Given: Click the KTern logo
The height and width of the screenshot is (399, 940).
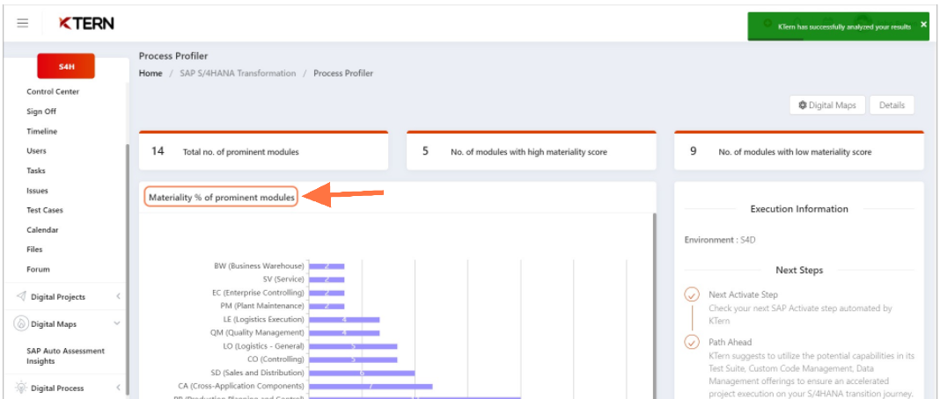Looking at the screenshot, I should 86,24.
